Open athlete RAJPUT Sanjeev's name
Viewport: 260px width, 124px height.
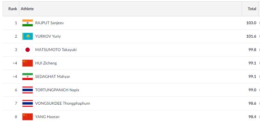49,23
